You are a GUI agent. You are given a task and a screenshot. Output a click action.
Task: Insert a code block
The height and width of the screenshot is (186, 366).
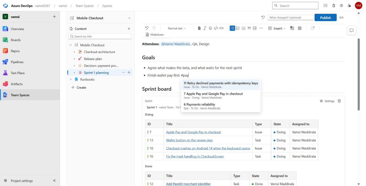pyautogui.click(x=255, y=28)
